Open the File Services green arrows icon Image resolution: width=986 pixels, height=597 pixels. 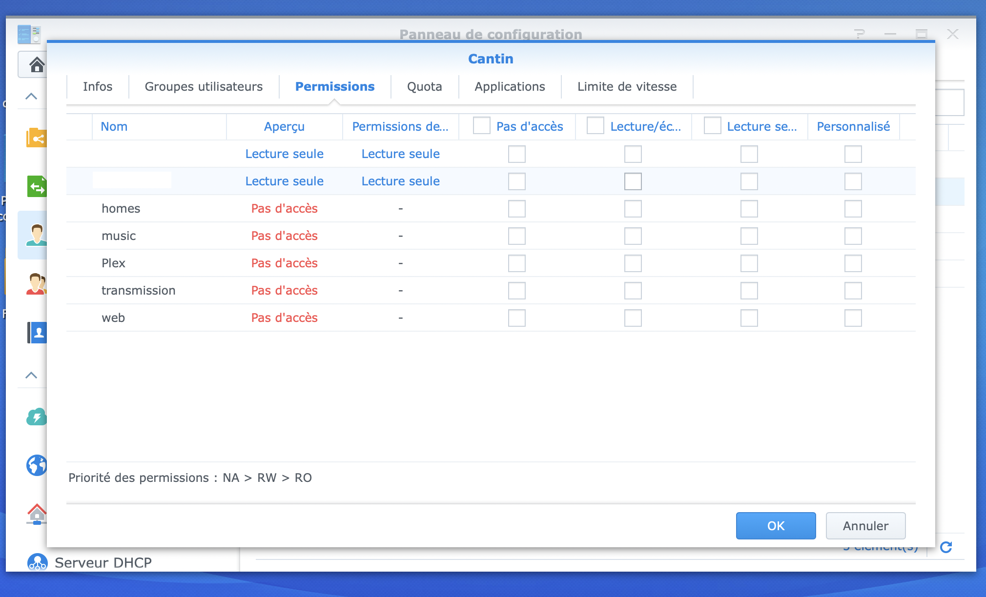pos(37,186)
